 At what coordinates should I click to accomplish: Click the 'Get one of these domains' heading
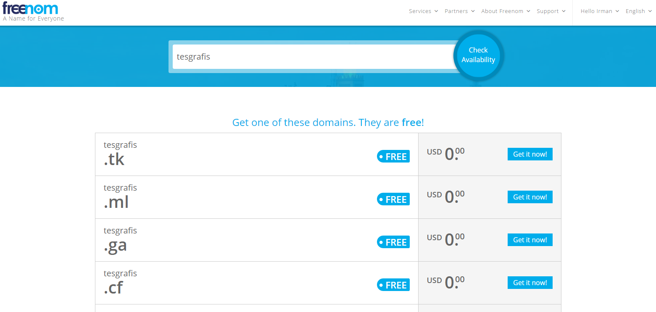[x=328, y=123]
